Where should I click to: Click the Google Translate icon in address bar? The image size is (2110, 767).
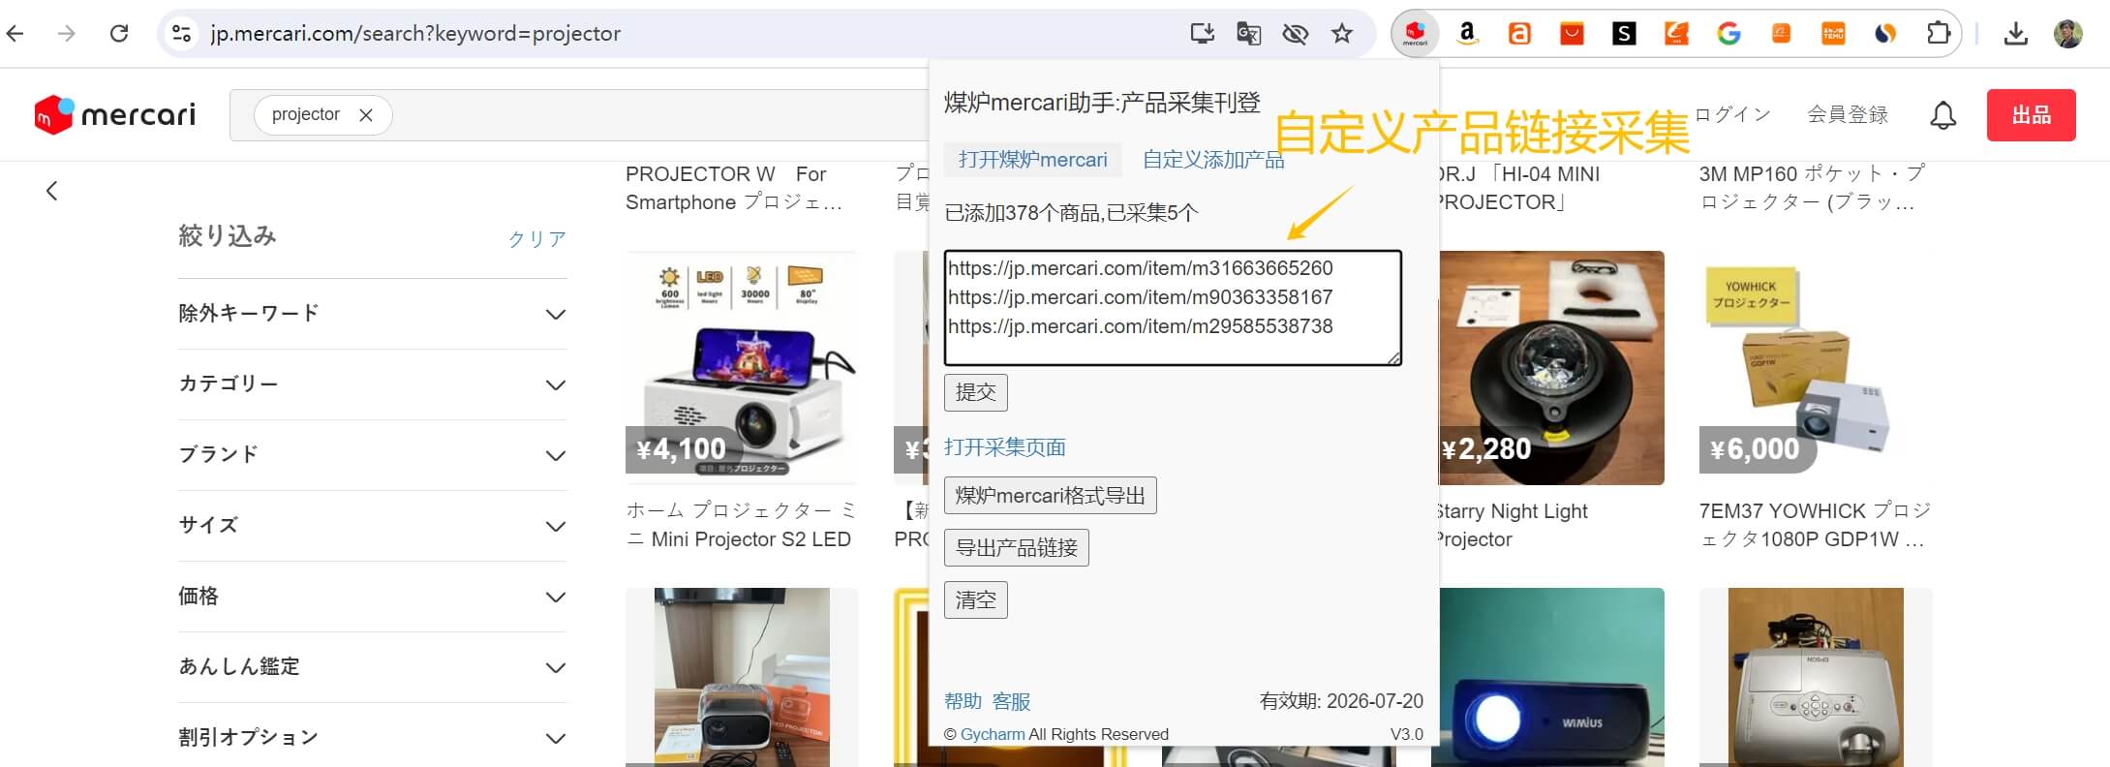coord(1248,34)
